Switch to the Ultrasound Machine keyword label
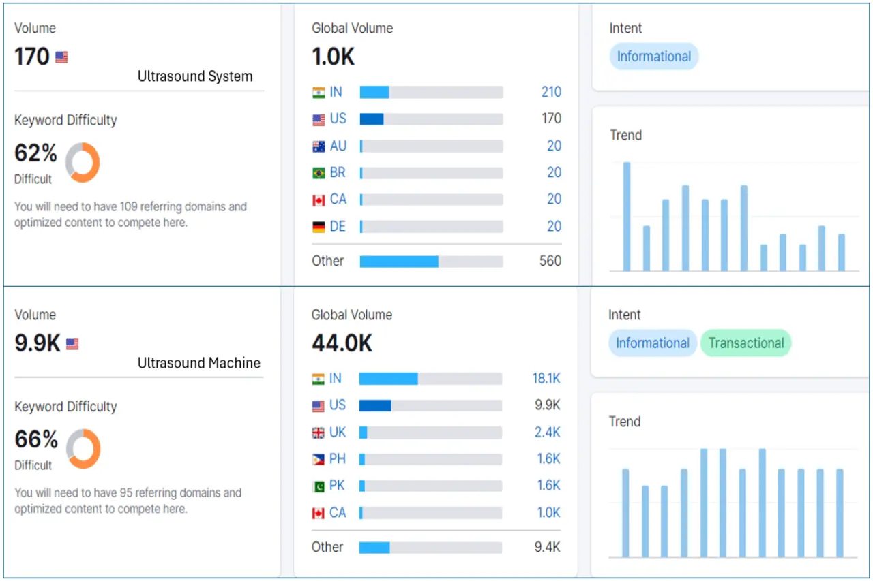The width and height of the screenshot is (873, 581). pos(198,363)
